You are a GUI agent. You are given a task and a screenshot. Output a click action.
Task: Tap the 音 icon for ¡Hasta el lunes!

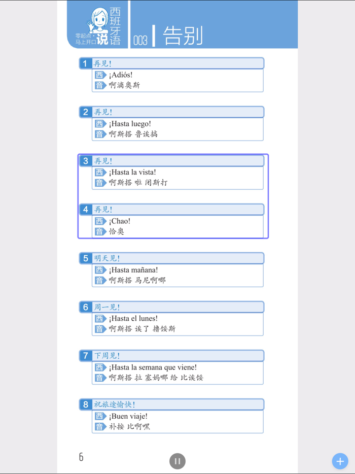(x=100, y=329)
